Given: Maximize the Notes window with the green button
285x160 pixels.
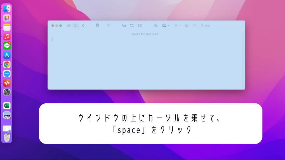Looking at the screenshot, I should [x=61, y=26].
